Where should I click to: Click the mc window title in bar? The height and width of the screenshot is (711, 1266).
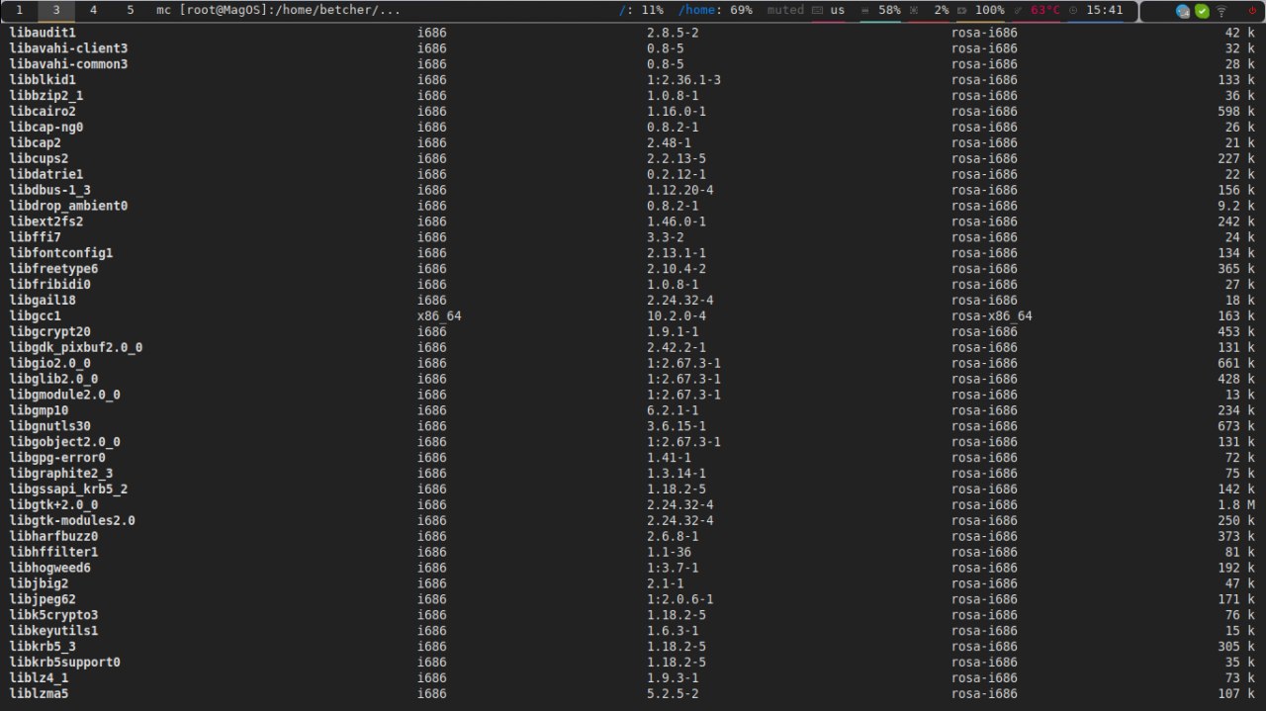pos(279,10)
